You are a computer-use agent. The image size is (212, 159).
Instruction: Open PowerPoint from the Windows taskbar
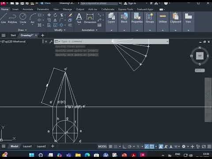124,155
